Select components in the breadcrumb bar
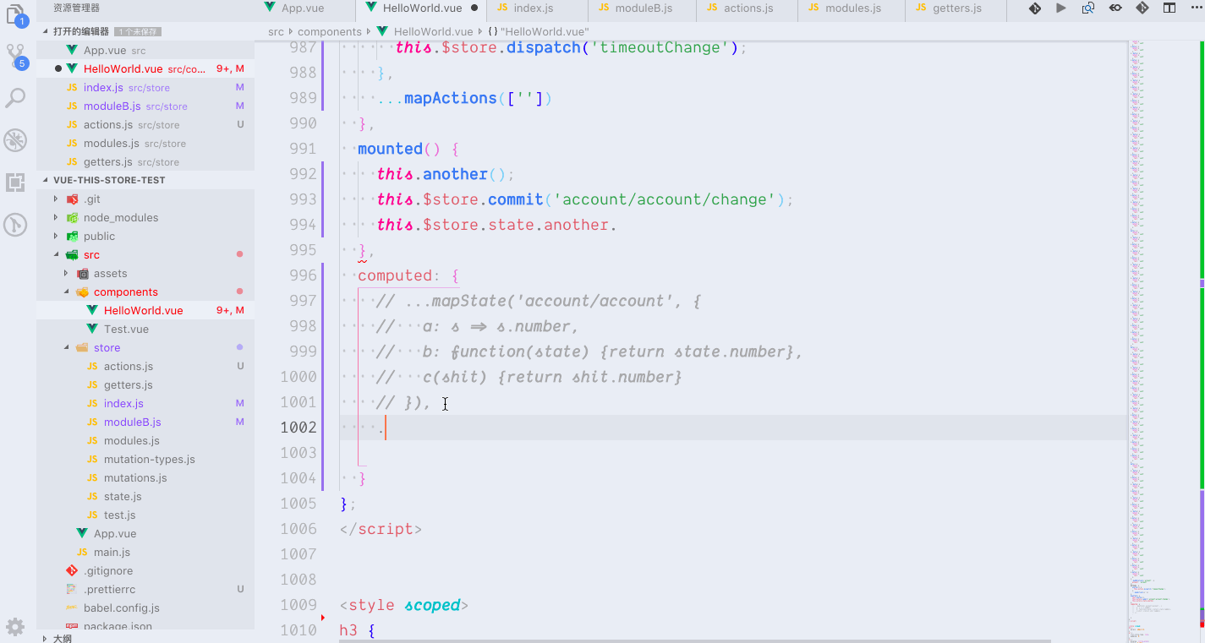Image resolution: width=1205 pixels, height=643 pixels. pos(330,31)
